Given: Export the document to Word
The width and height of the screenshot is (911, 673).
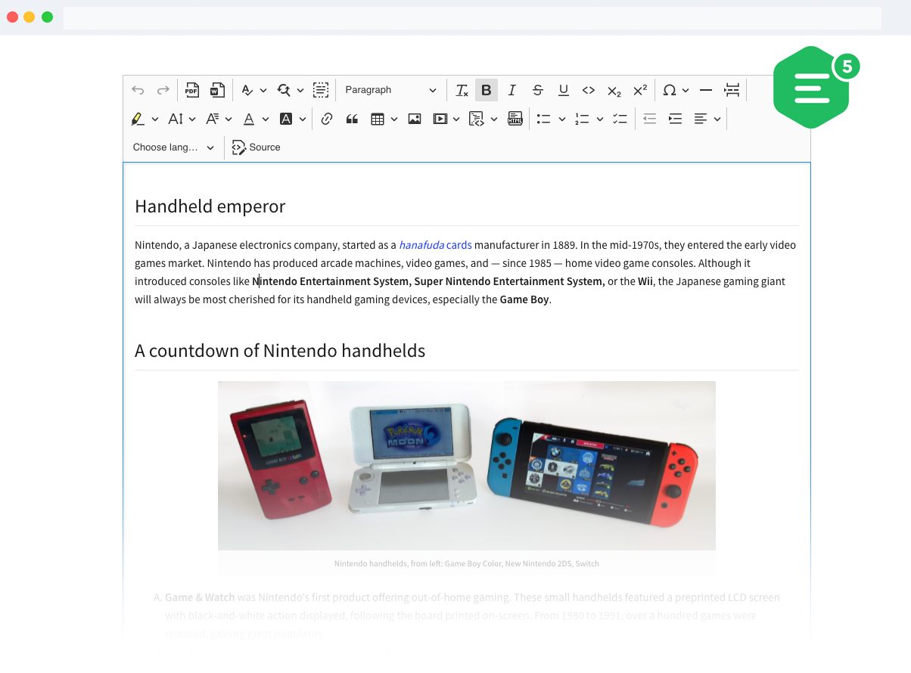Looking at the screenshot, I should pos(217,90).
